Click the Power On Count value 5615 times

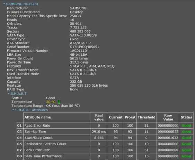pyautogui.click(x=79, y=58)
